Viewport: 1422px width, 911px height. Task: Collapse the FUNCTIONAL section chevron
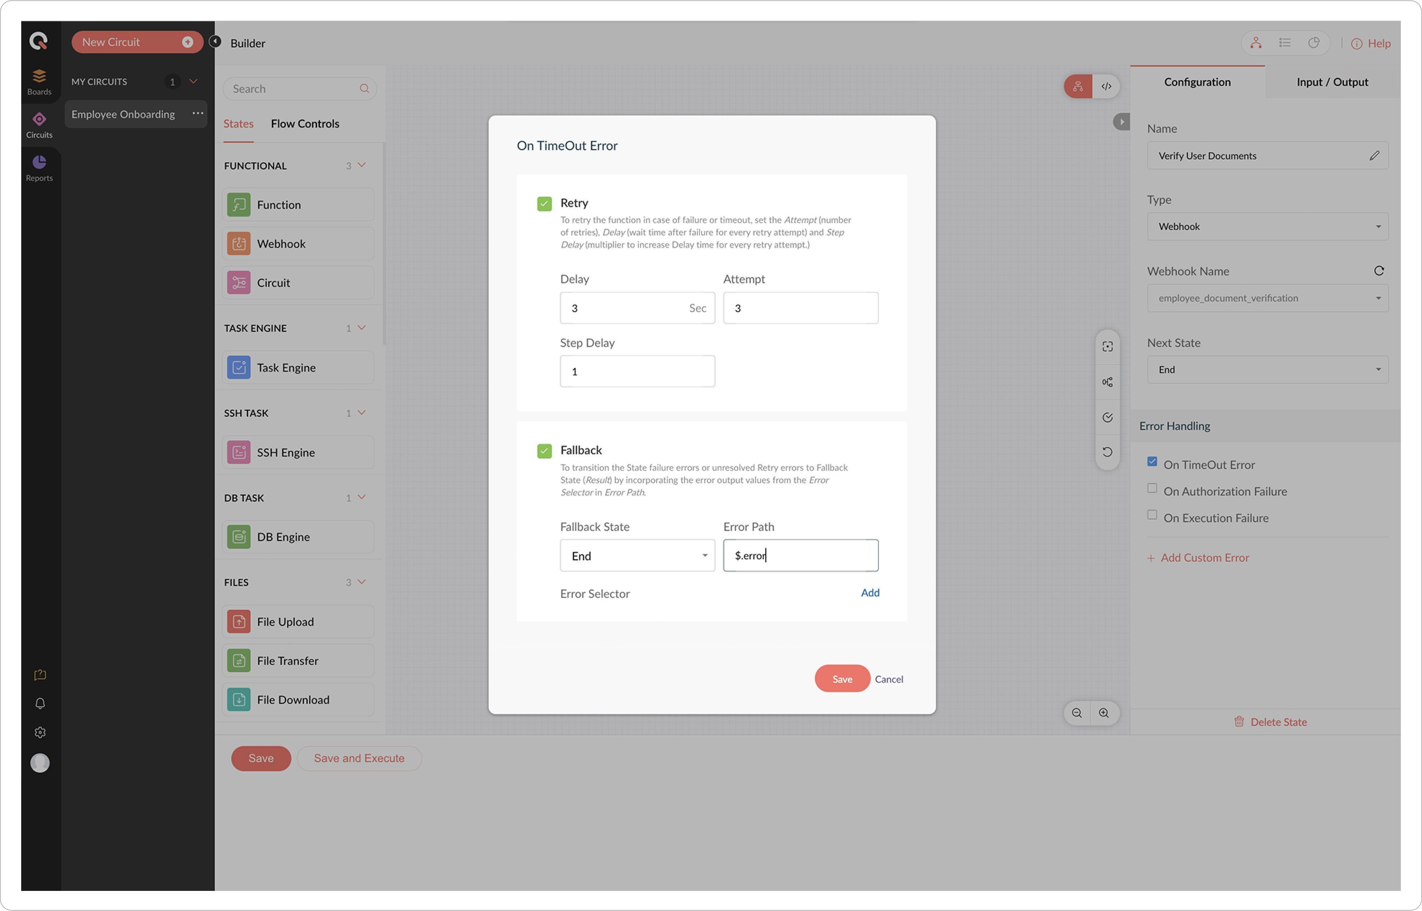pyautogui.click(x=362, y=165)
